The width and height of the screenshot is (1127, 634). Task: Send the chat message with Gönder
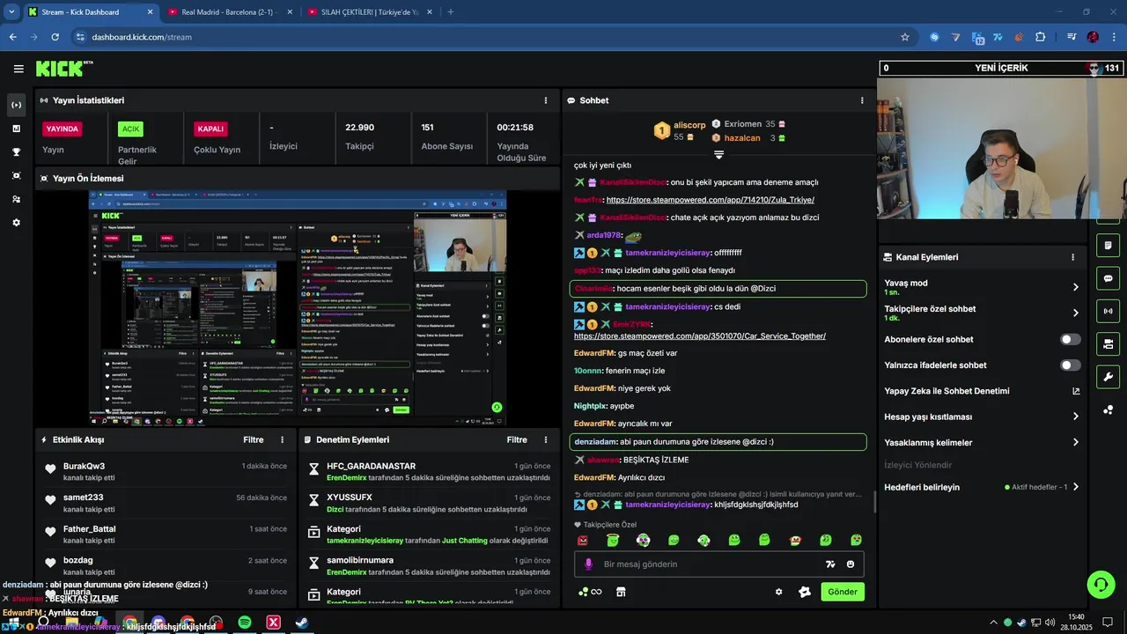tap(843, 592)
